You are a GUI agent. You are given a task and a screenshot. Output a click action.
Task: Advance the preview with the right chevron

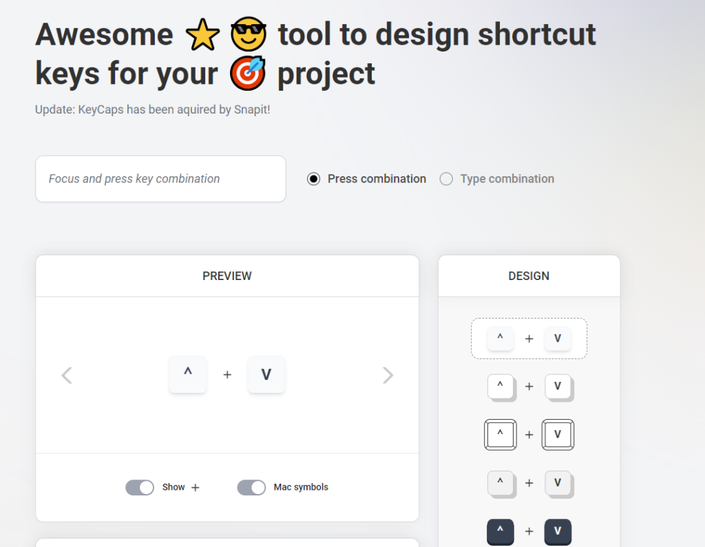388,375
